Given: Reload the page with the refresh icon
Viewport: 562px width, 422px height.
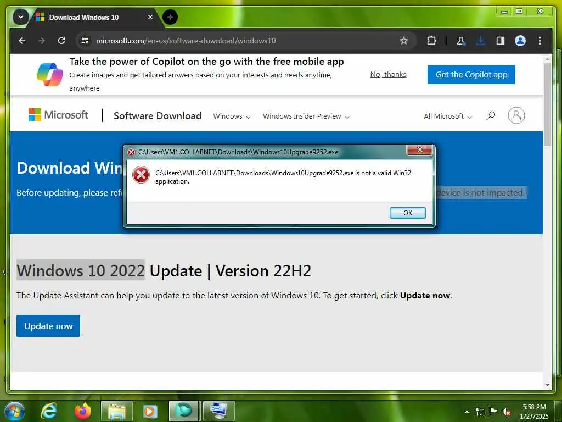Looking at the screenshot, I should tap(61, 41).
